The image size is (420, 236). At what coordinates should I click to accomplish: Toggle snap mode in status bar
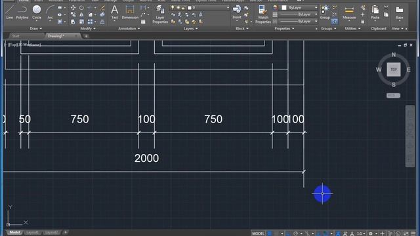276,233
